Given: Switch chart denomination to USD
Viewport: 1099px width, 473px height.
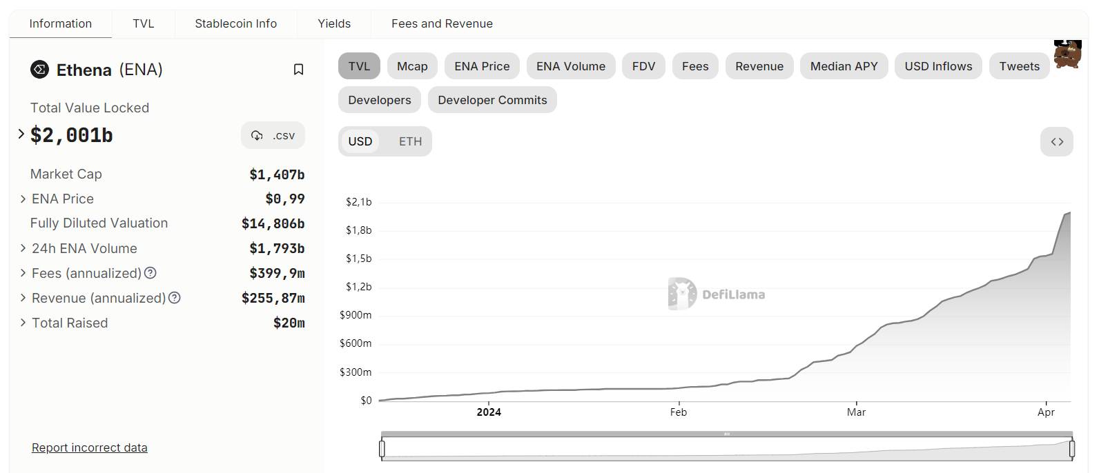Looking at the screenshot, I should point(360,141).
